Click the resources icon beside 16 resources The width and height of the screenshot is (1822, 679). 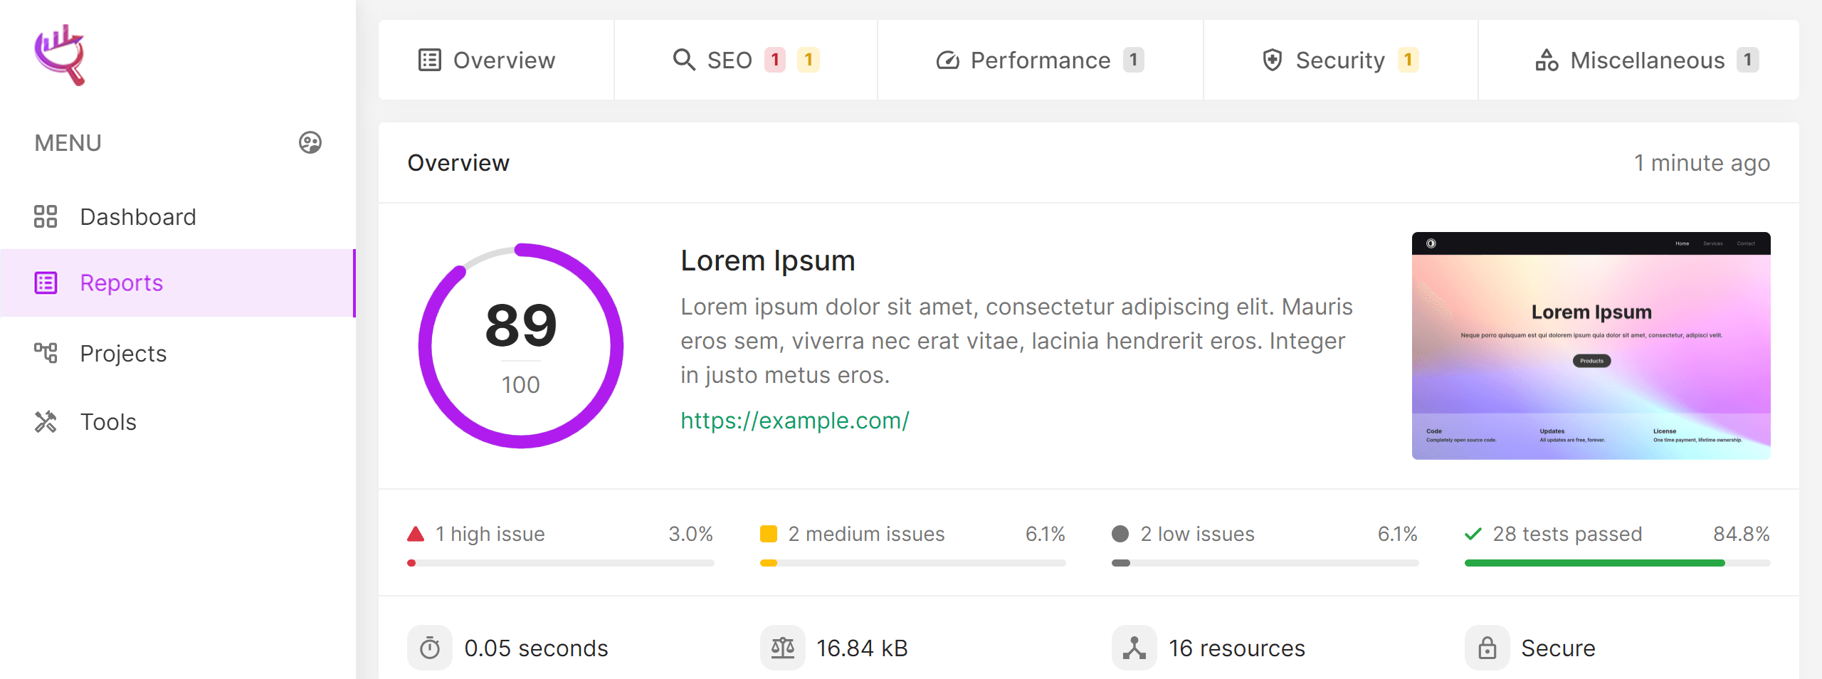point(1134,648)
